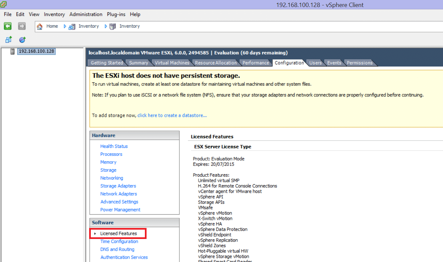This screenshot has height=262, width=443.
Task: Select the host server icon in the inventory tree
Action: click(13, 51)
